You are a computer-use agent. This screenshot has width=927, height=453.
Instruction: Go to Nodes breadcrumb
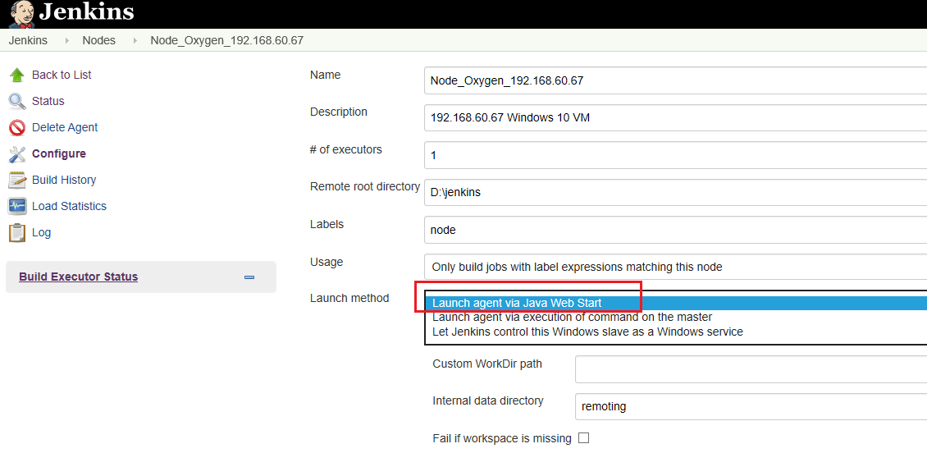tap(98, 41)
